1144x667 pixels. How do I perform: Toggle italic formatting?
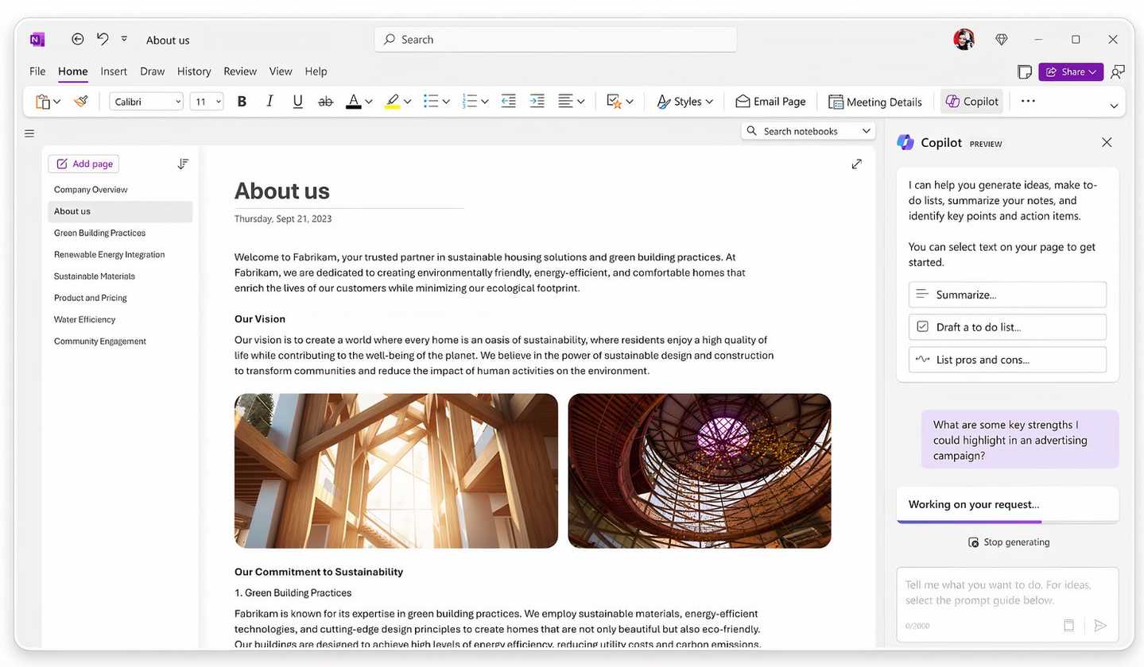(x=270, y=101)
